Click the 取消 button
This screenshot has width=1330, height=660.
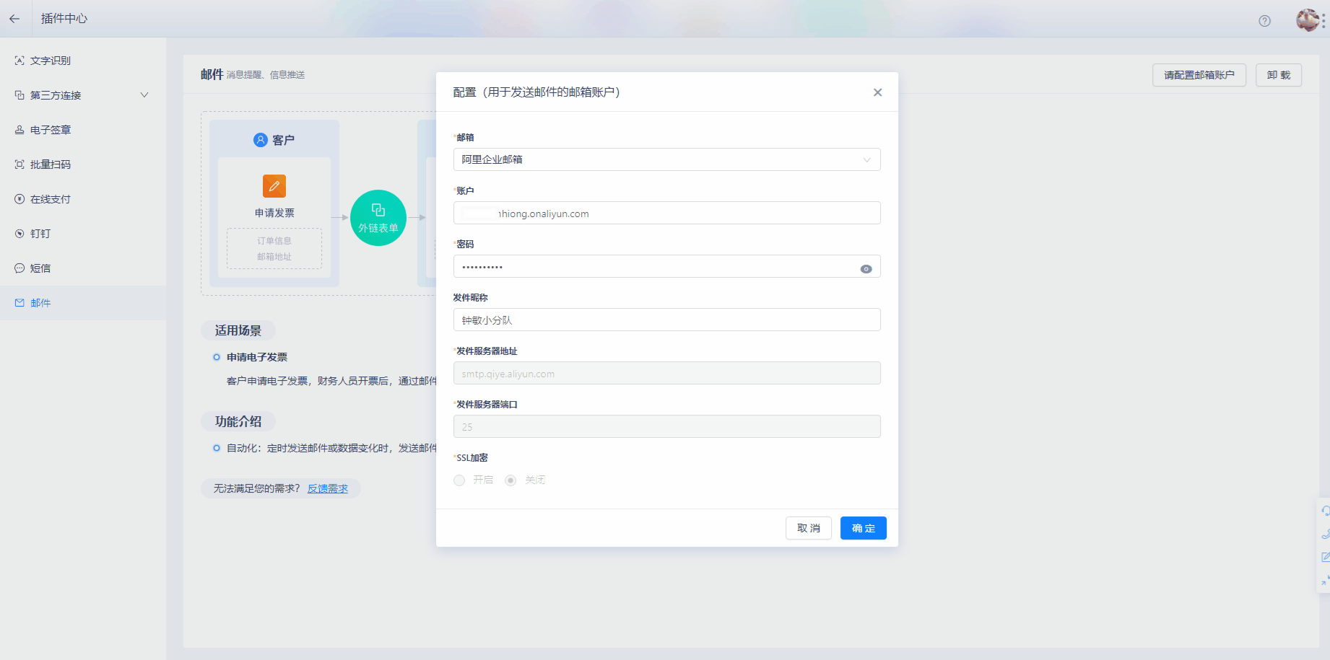click(x=808, y=528)
